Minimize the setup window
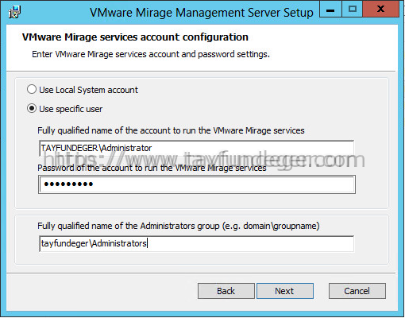The height and width of the screenshot is (318, 405). click(x=330, y=9)
